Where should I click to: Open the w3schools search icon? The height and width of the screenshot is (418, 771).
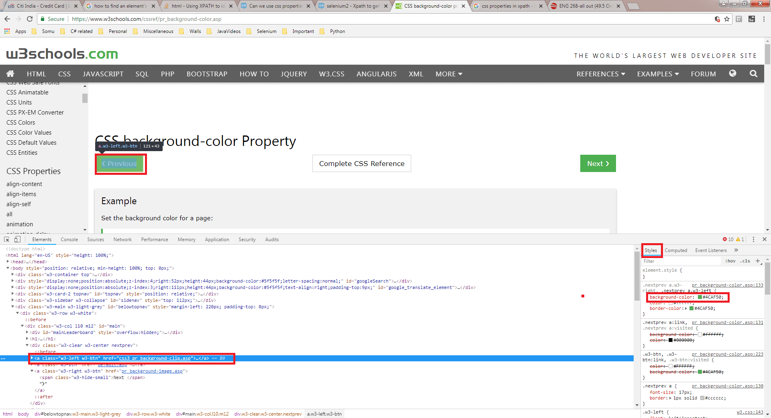click(753, 74)
